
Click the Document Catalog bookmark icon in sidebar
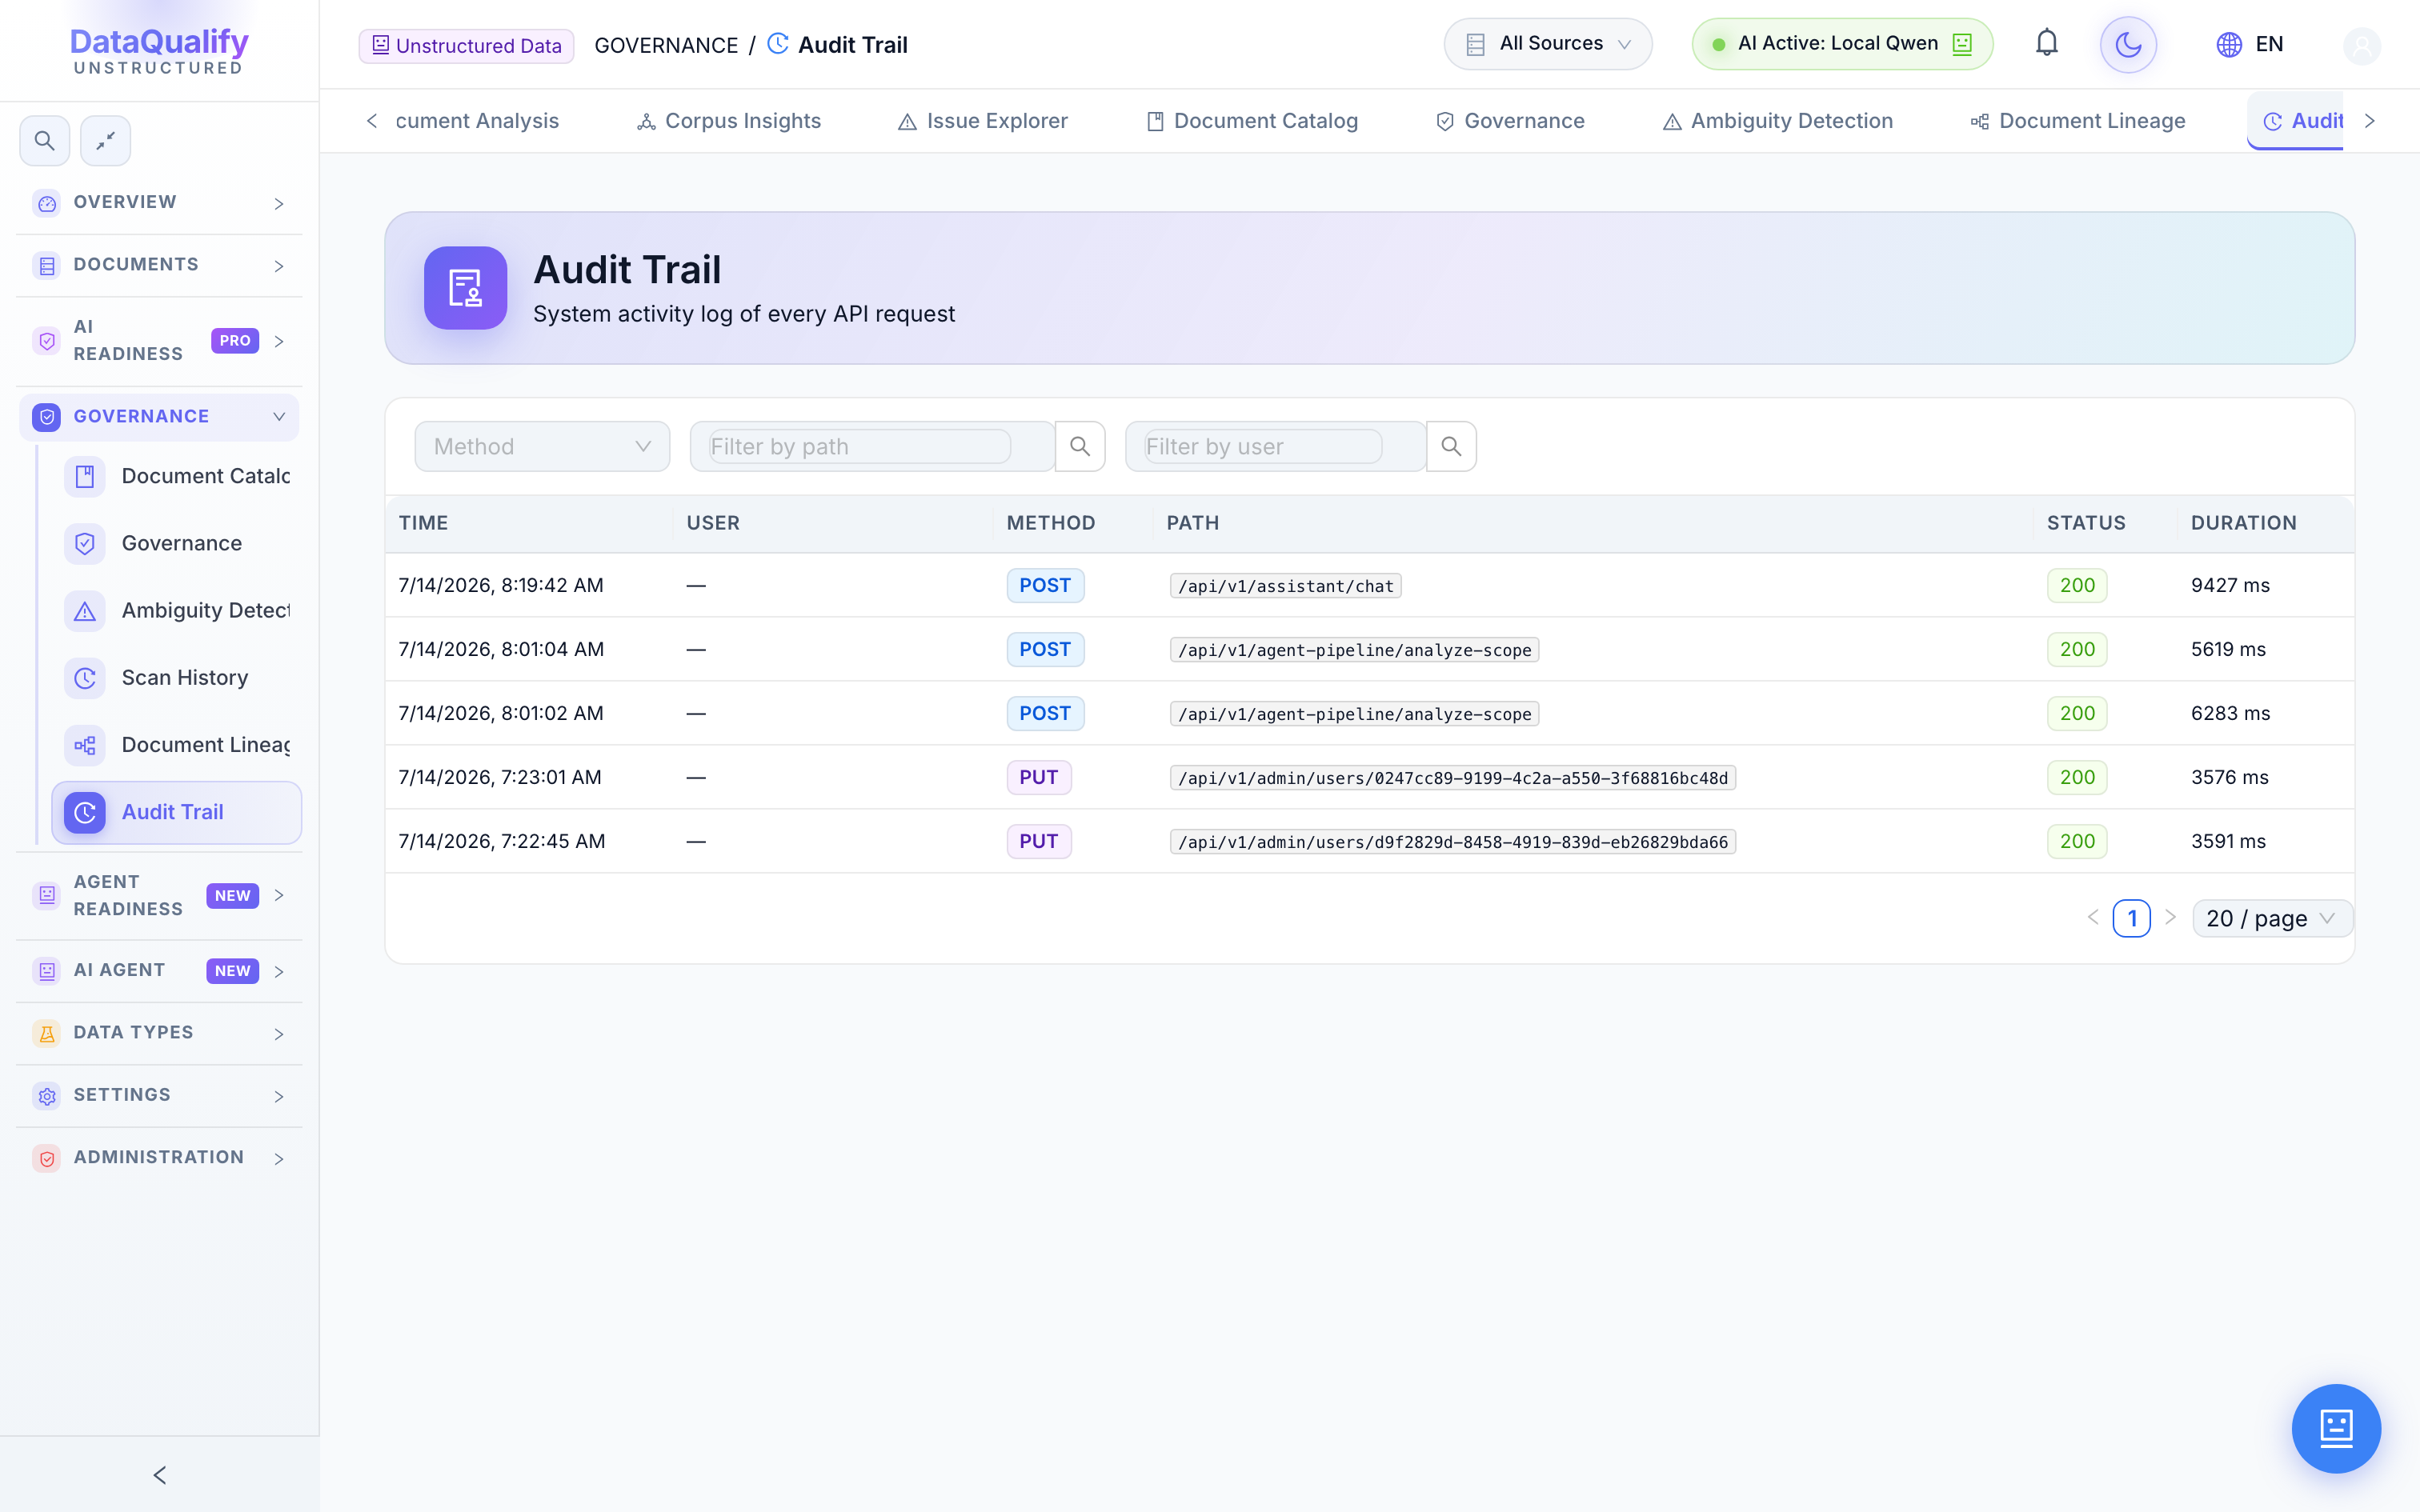click(85, 476)
